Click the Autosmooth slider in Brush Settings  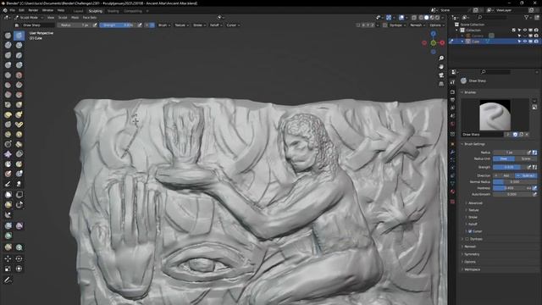tap(512, 194)
